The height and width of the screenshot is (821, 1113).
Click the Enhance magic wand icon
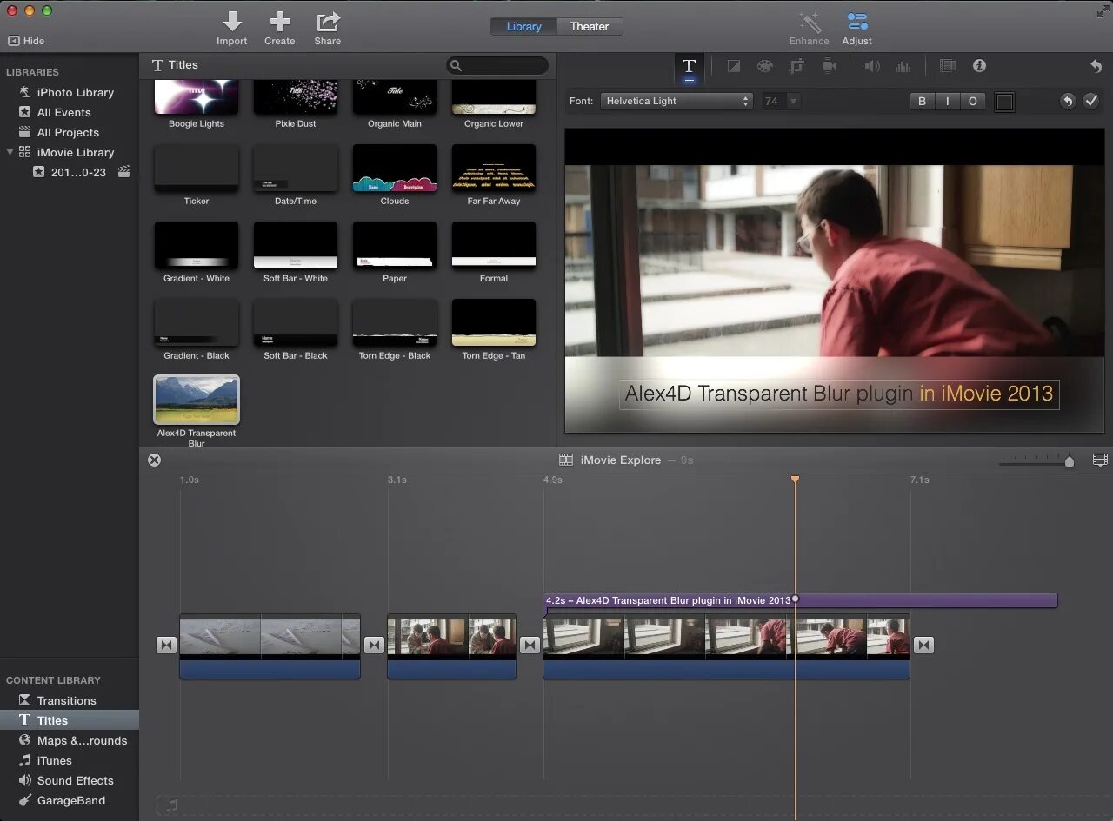pos(809,23)
